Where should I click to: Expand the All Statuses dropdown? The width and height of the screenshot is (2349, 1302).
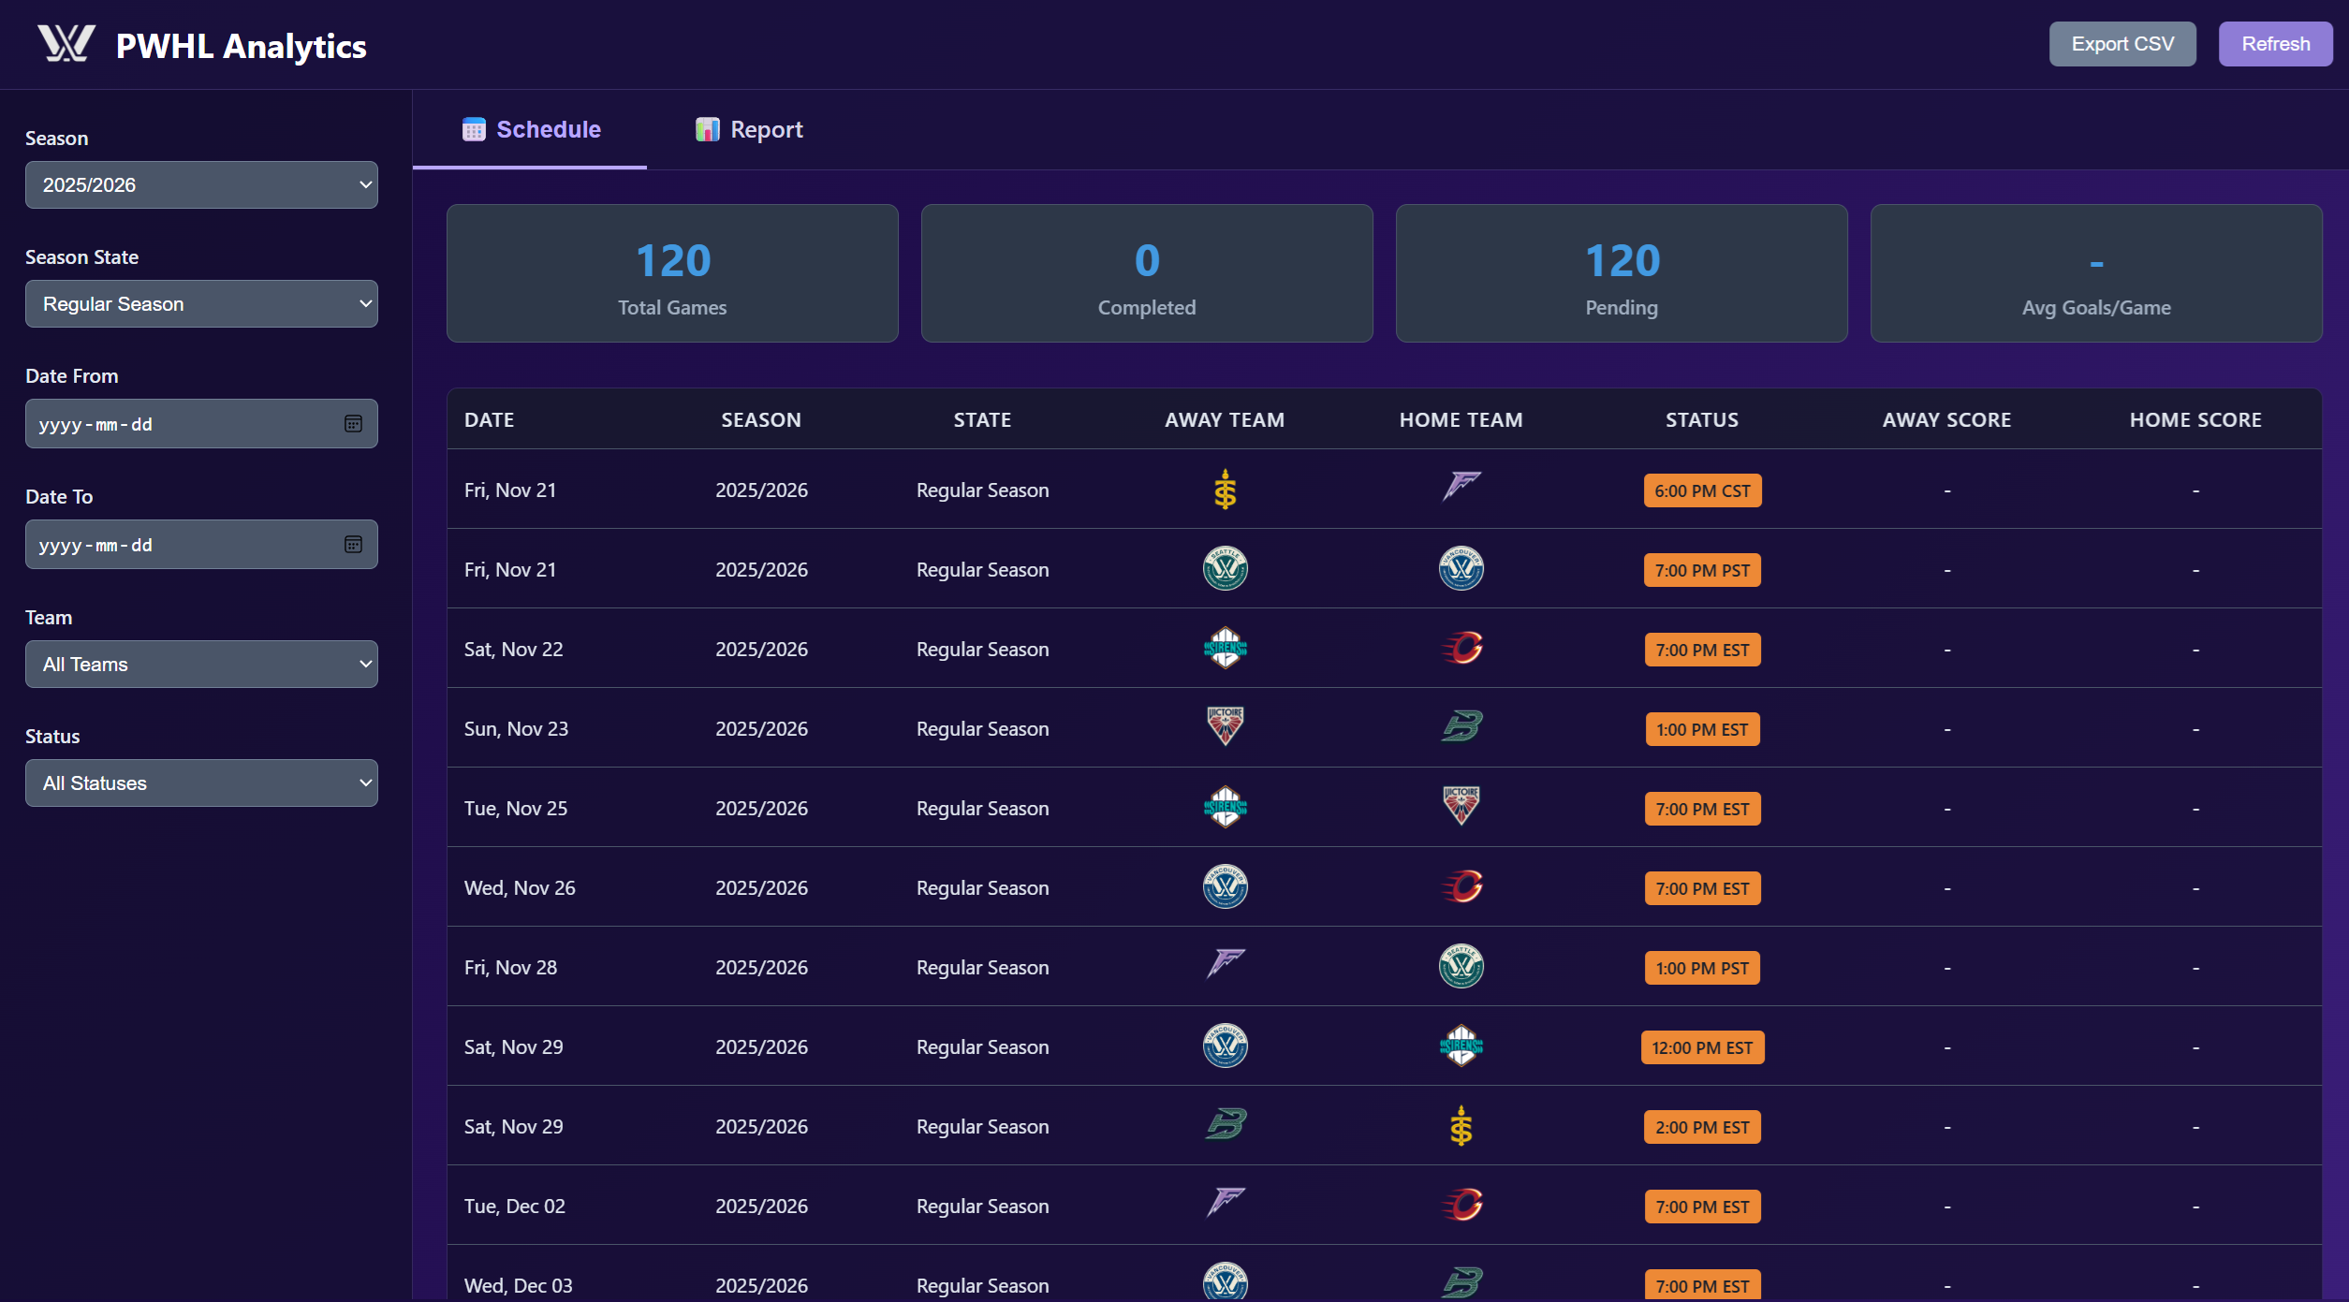click(201, 783)
